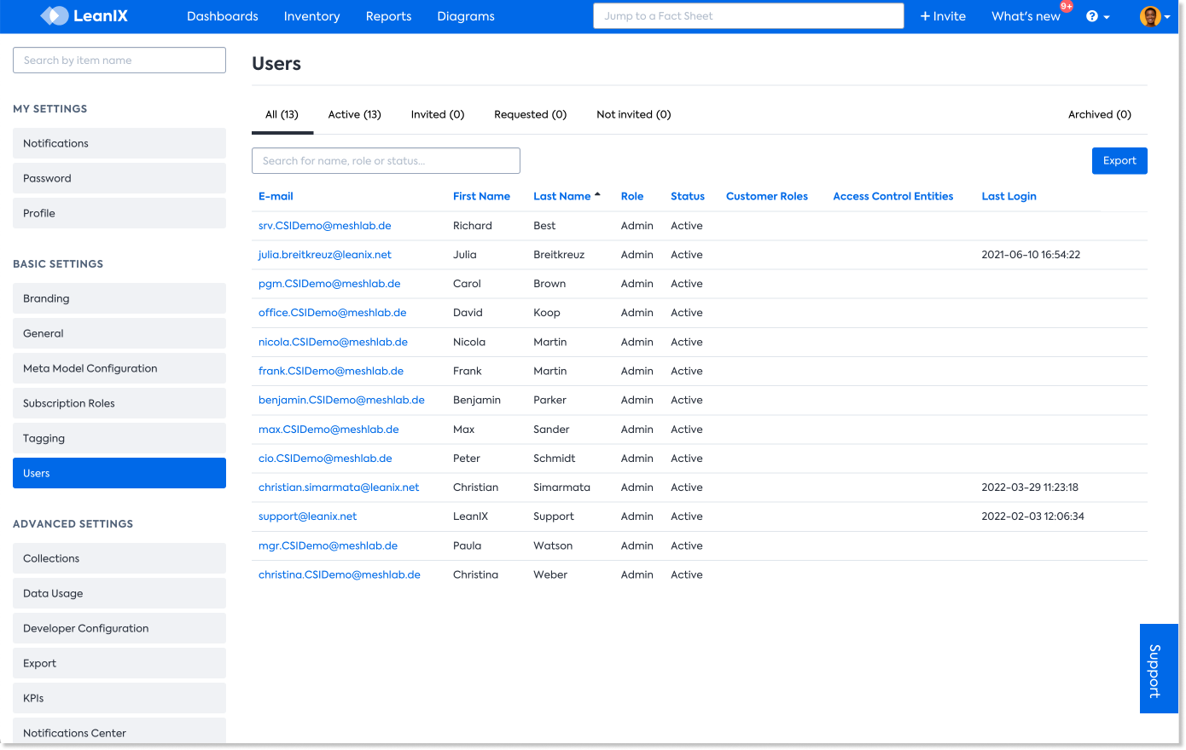Click the 9+ notification badge
Viewport: 1186px width, 750px height.
tap(1066, 6)
